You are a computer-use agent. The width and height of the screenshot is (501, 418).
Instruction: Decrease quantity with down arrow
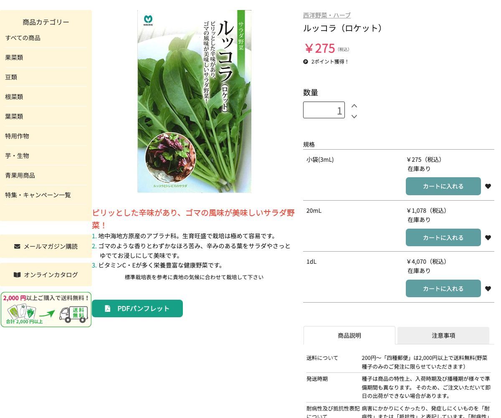354,117
